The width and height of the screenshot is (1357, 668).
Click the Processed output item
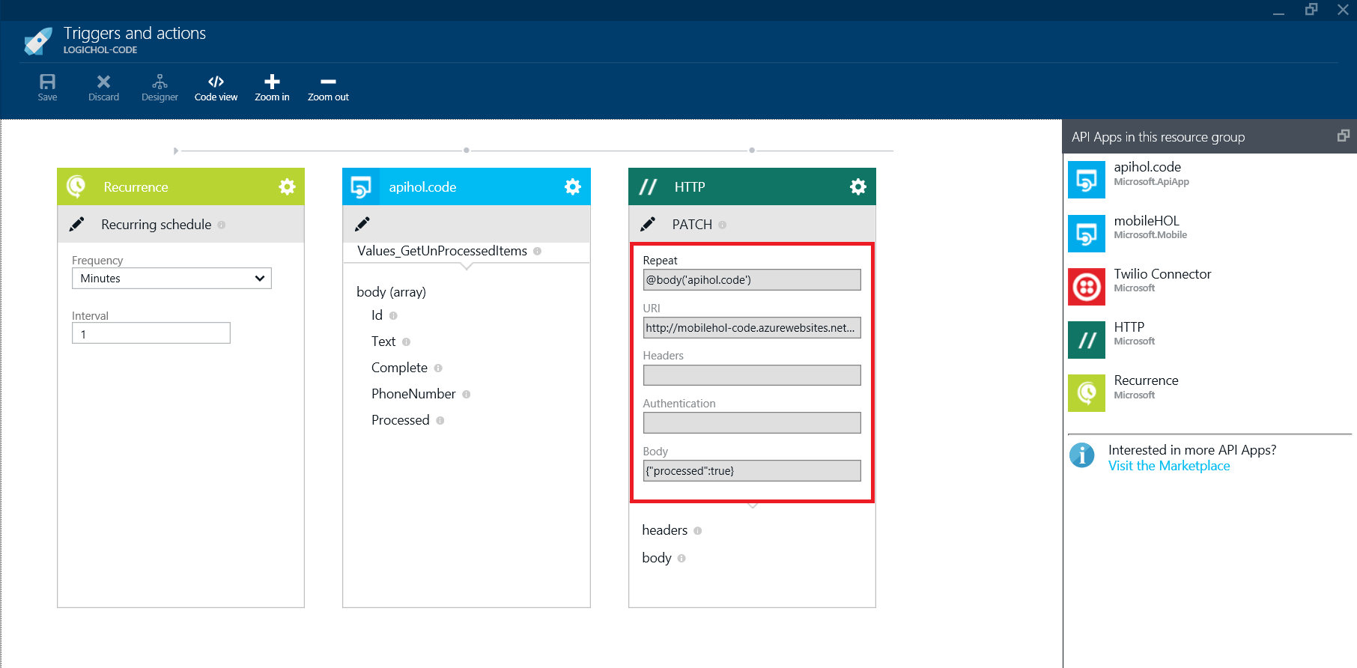coord(401,420)
